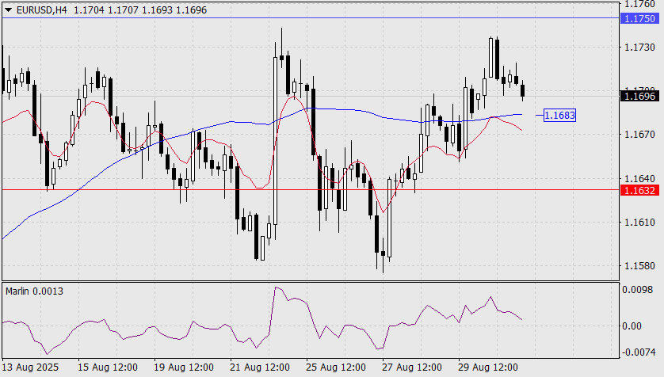Select the 25 Aug 12:00 time label
This screenshot has height=377, width=664.
pos(336,367)
